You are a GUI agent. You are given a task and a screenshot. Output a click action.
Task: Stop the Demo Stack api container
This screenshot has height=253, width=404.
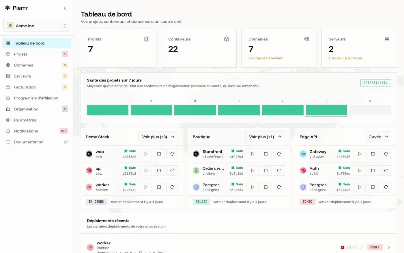click(x=159, y=171)
